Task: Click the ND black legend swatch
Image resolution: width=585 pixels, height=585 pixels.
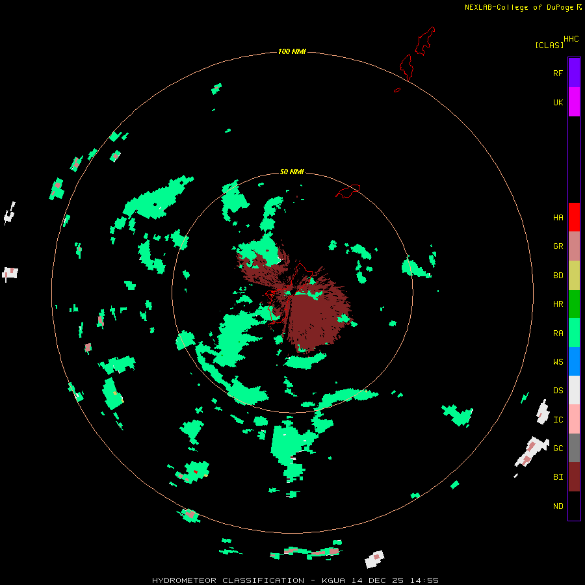Action: click(x=574, y=506)
